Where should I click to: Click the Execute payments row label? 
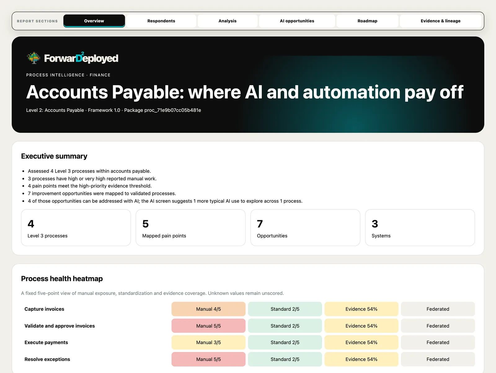(46, 342)
